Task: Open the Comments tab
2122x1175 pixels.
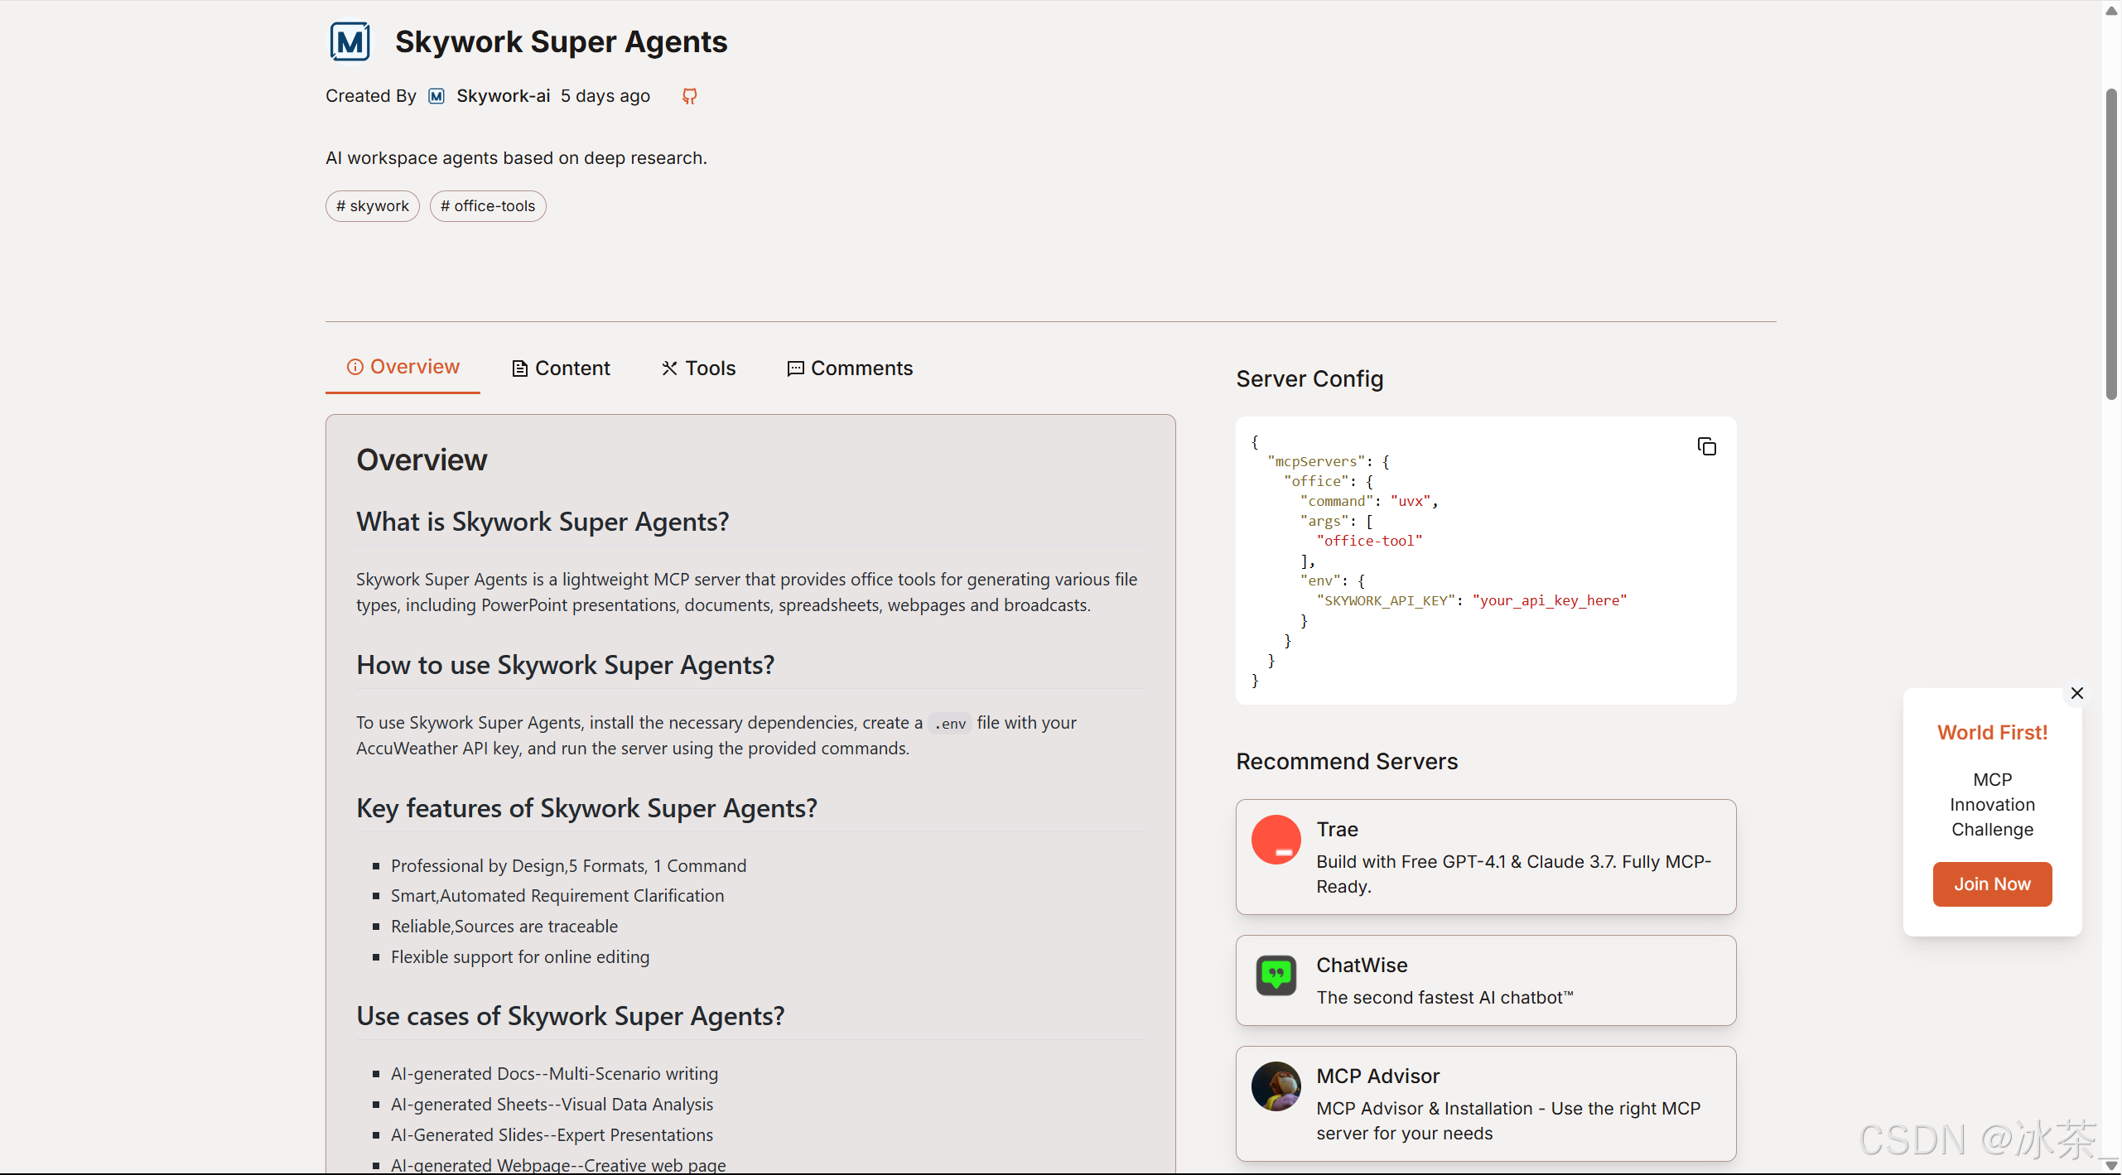Action: 850,368
